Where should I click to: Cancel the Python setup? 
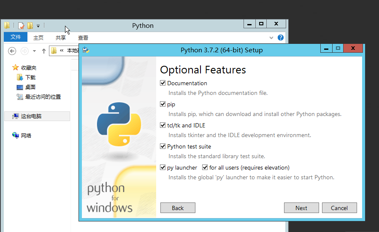click(339, 208)
